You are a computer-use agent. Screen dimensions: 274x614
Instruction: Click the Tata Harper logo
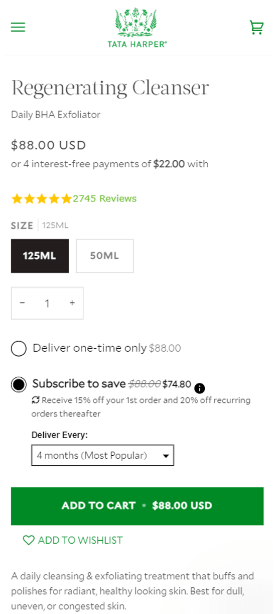137,28
